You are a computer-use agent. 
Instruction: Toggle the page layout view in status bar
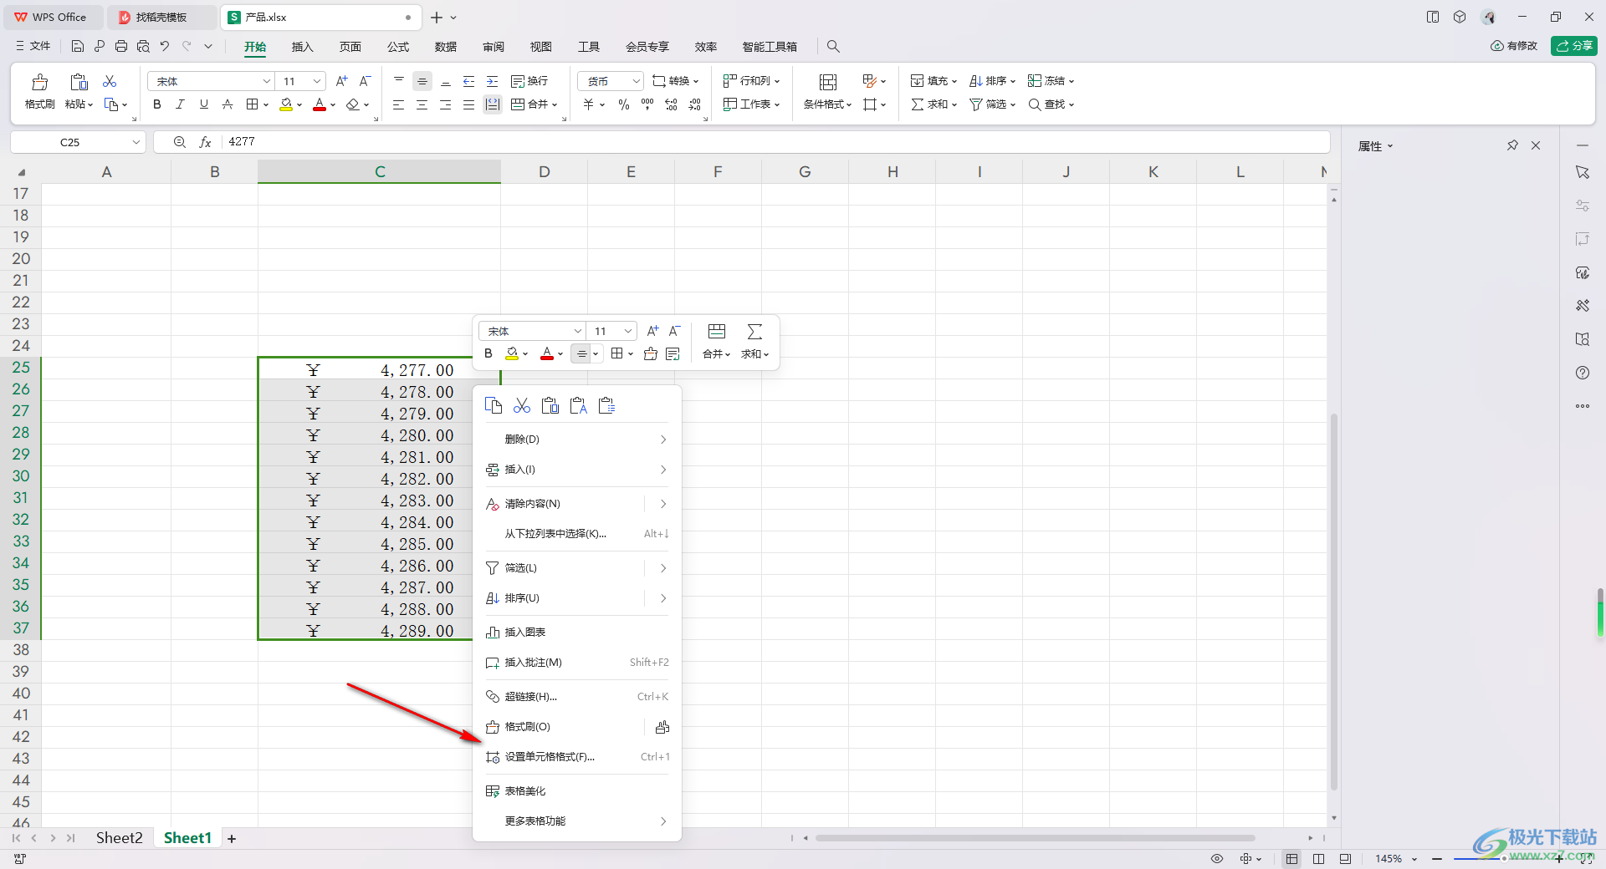click(x=1318, y=859)
